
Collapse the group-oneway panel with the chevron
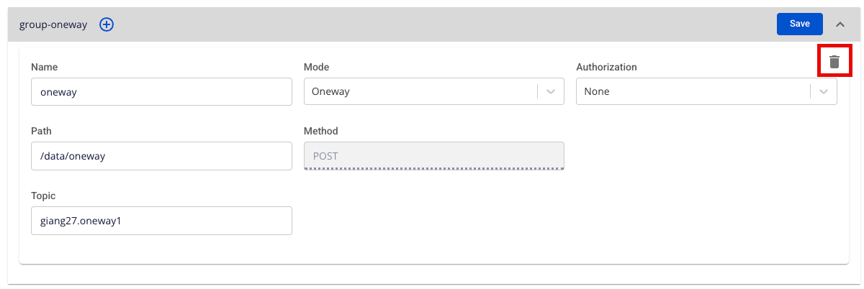pyautogui.click(x=840, y=24)
